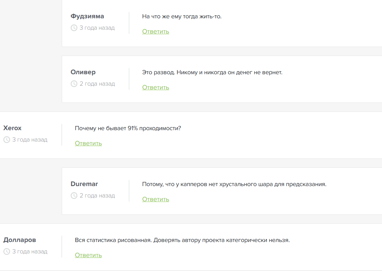Click the author name Долларов
The image size is (382, 271).
pos(20,240)
